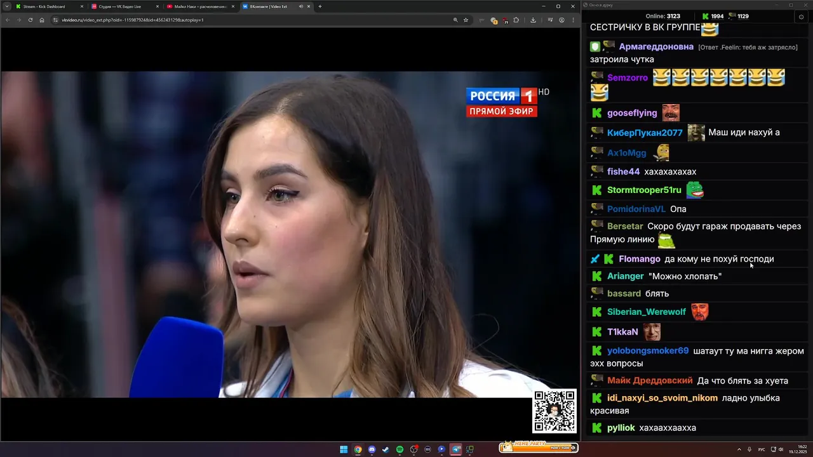The height and width of the screenshot is (457, 813).
Task: Switch to the Stream – Kick Dashboard tab
Action: 50,6
